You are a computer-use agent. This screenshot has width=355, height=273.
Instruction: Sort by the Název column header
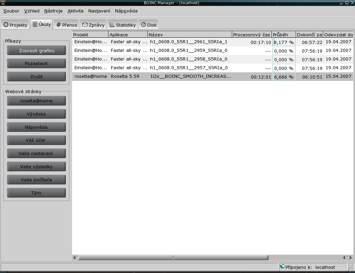coord(190,35)
